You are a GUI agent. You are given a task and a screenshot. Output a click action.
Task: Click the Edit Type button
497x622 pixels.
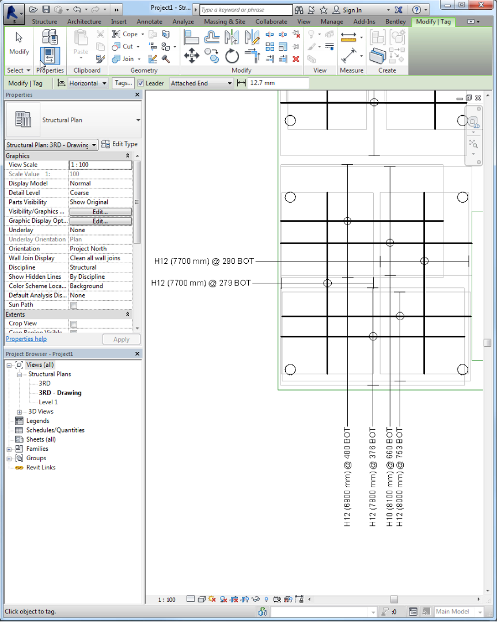(x=120, y=144)
